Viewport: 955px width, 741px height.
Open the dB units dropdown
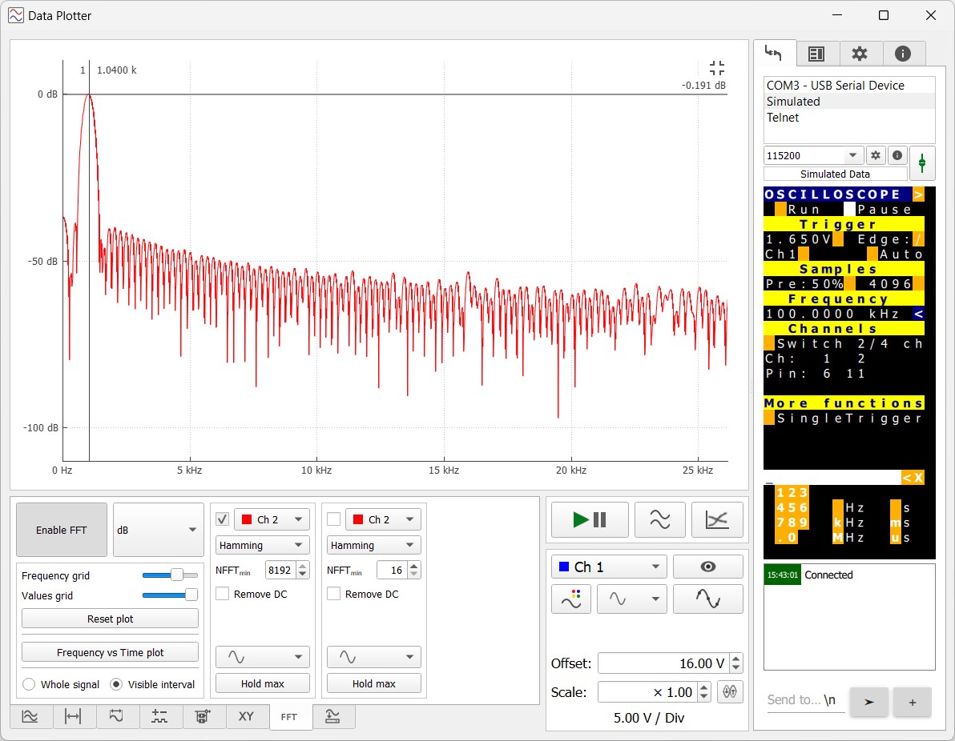(158, 530)
